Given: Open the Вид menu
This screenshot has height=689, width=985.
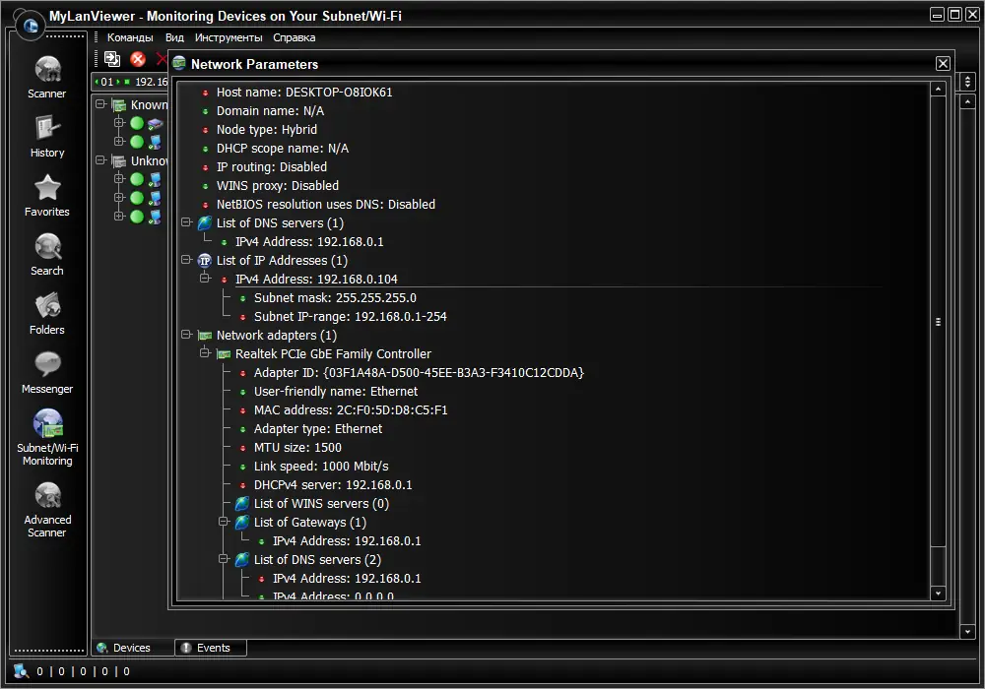Looking at the screenshot, I should [174, 37].
